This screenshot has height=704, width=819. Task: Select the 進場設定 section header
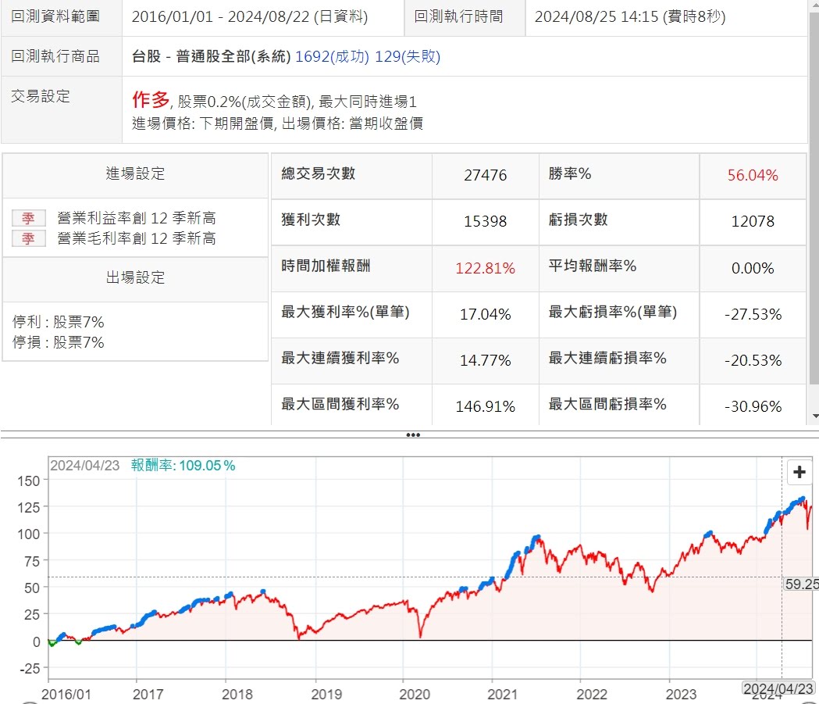point(135,173)
